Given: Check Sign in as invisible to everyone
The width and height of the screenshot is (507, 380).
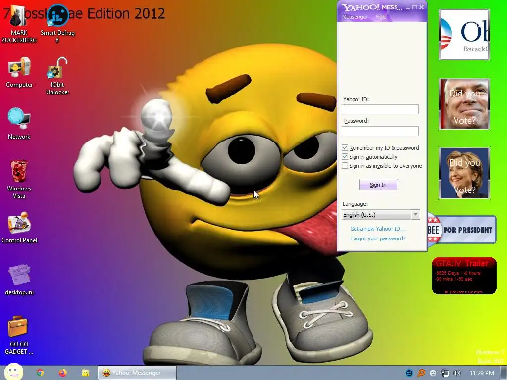Looking at the screenshot, I should [x=345, y=166].
